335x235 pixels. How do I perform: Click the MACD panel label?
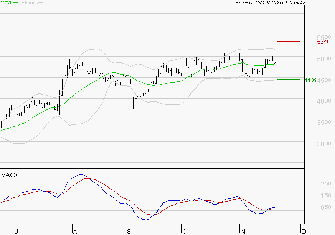pos(9,175)
